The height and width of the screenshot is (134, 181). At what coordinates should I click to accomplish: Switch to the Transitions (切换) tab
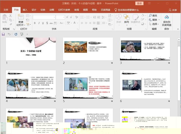[43, 10]
